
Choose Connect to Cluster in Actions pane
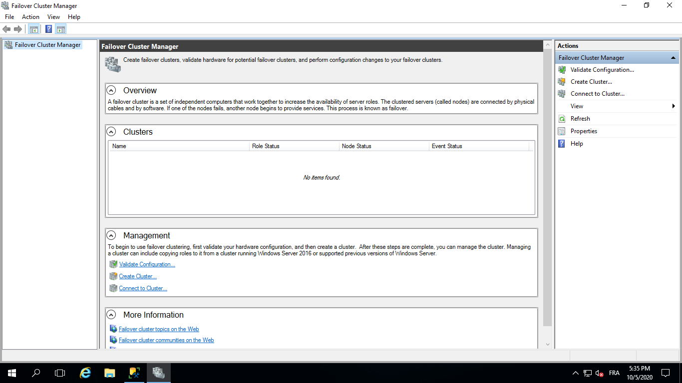coord(598,94)
